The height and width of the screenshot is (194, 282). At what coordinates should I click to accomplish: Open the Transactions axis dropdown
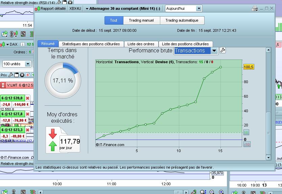click(214, 50)
